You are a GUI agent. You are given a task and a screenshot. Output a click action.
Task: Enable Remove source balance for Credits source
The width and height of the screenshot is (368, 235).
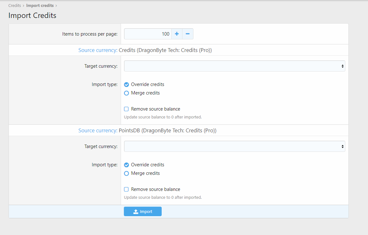click(x=126, y=109)
